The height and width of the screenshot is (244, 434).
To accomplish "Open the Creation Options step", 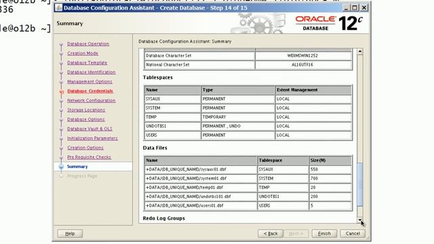I will [85, 148].
